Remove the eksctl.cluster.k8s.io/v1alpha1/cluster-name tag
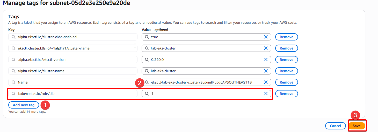 [286, 48]
